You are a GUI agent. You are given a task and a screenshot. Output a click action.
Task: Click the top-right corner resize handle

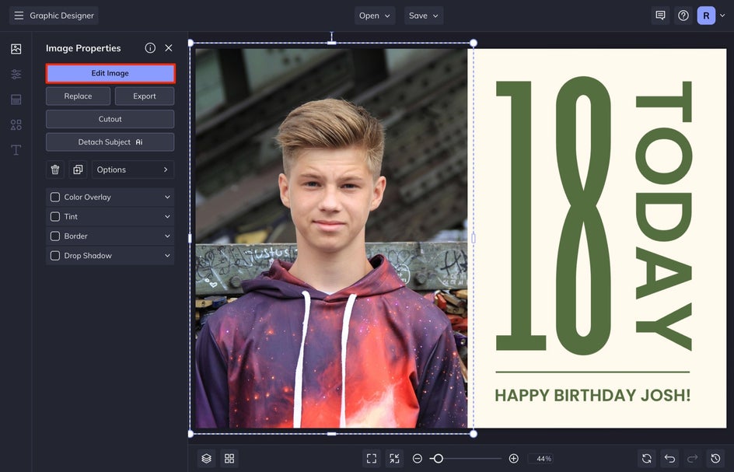coord(474,43)
